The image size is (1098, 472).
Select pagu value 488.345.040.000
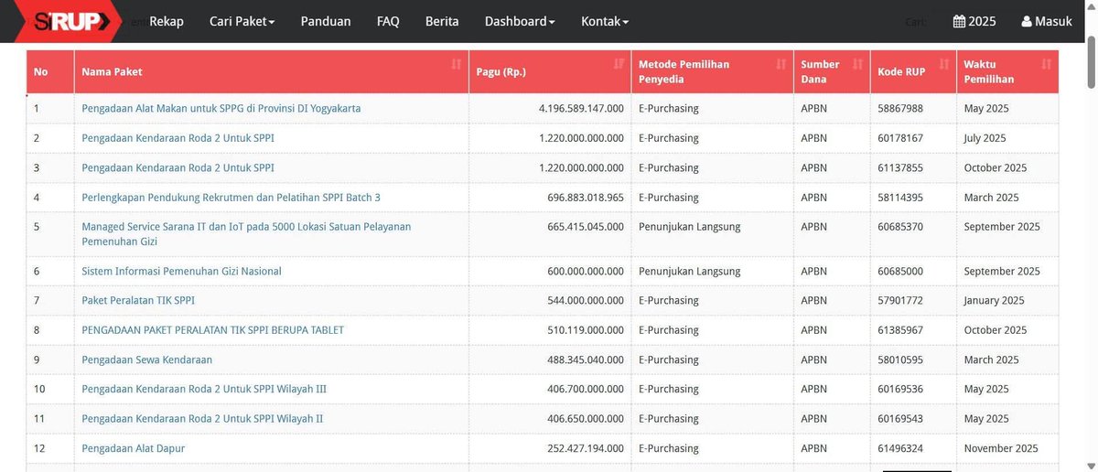586,359
